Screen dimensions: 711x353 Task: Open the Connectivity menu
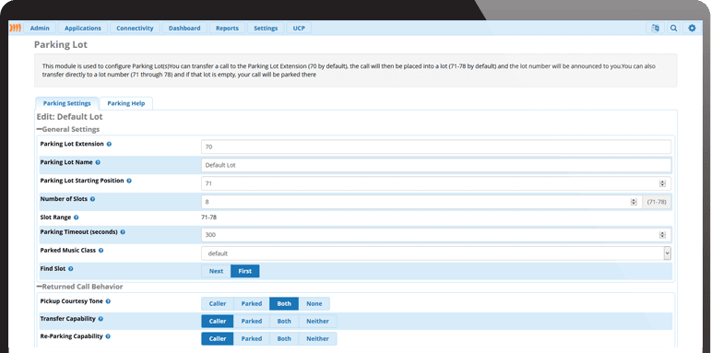point(135,28)
